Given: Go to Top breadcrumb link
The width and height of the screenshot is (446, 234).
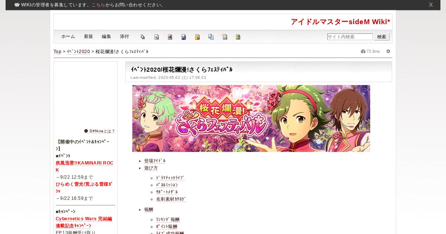Looking at the screenshot, I should [57, 52].
